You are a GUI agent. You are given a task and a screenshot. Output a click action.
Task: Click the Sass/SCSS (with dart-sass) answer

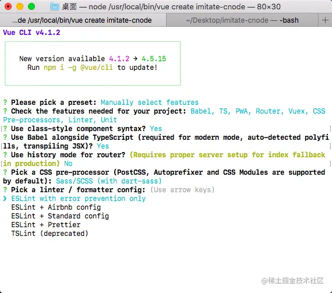(108, 181)
